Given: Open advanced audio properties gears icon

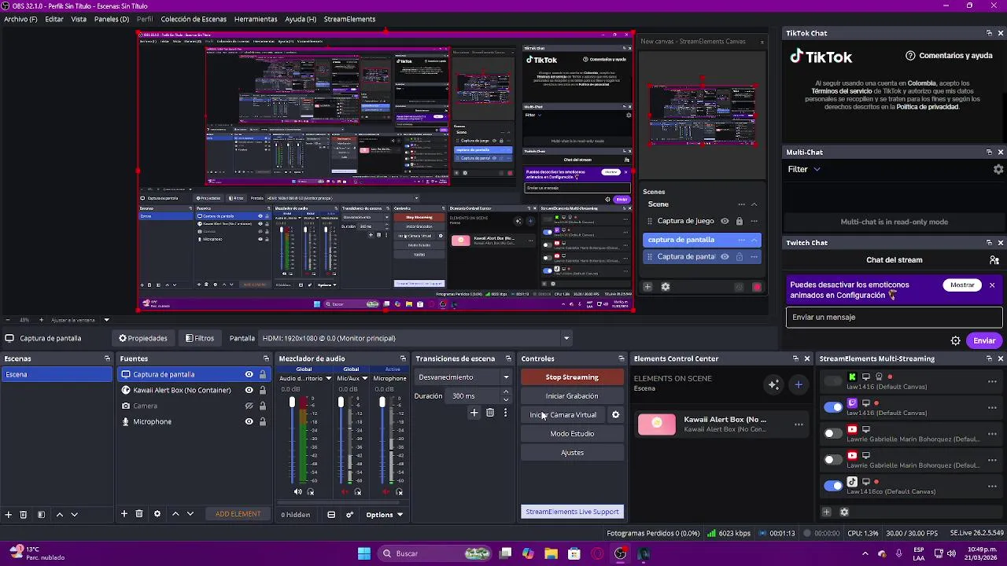Looking at the screenshot, I should tap(349, 515).
